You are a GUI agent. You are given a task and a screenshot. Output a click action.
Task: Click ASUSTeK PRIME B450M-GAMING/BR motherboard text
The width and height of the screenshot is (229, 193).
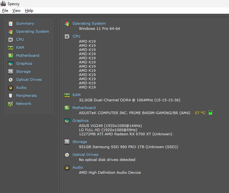[135, 113]
